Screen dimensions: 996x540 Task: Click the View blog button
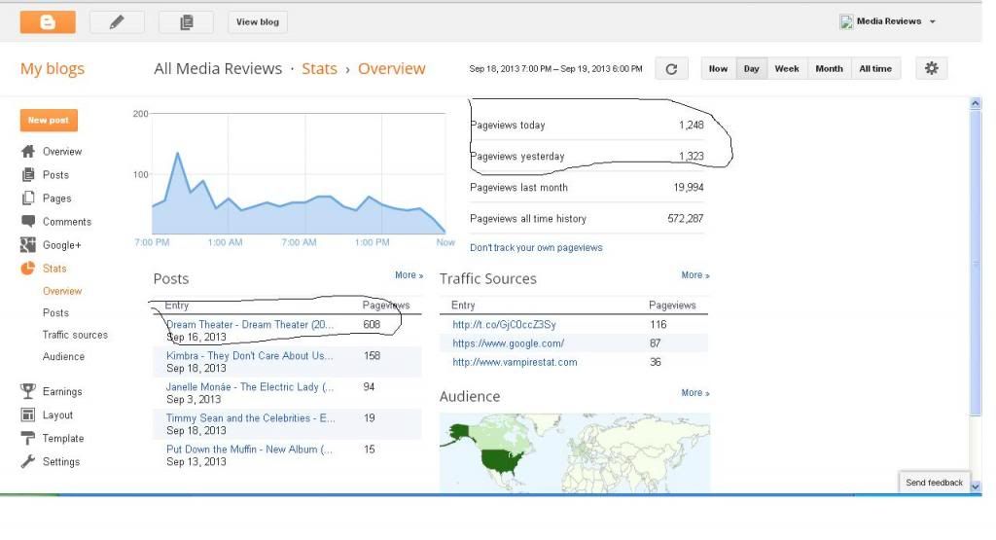(257, 22)
